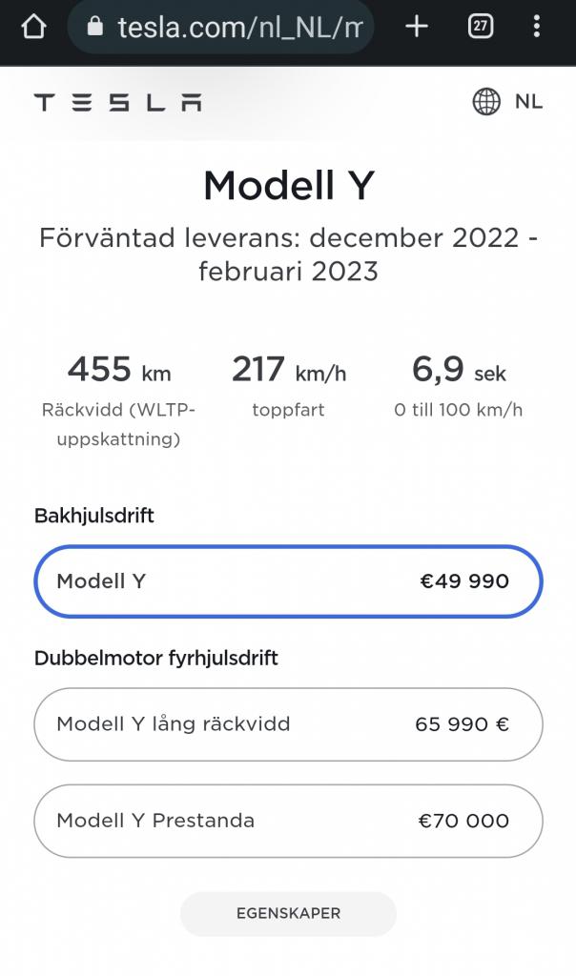Click the Förväntad leverans delivery text
The width and height of the screenshot is (576, 976).
tap(288, 254)
